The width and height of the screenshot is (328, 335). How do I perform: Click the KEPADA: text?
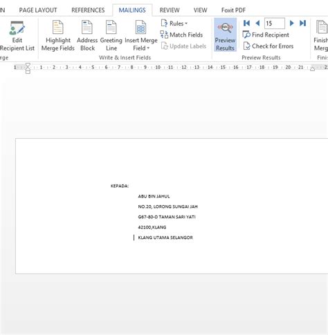coord(120,186)
